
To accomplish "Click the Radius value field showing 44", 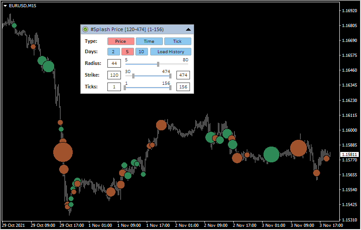I will [x=114, y=64].
